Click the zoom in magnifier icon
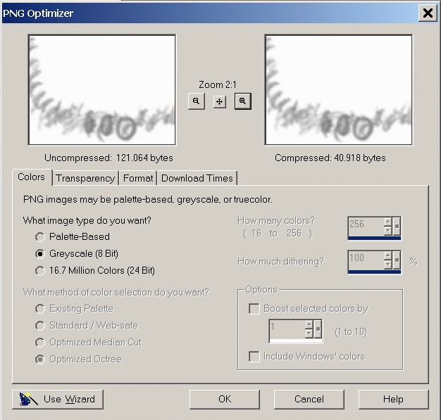 (x=242, y=101)
